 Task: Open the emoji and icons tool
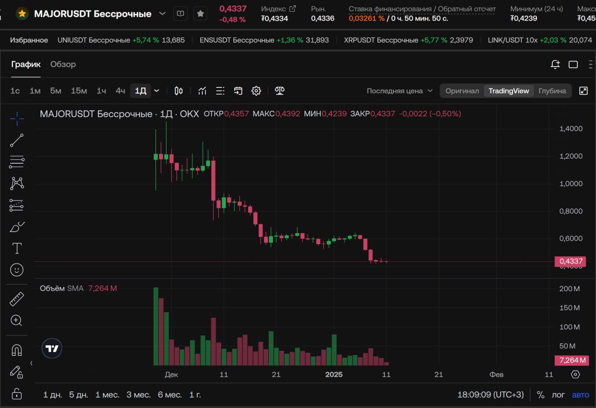pos(17,270)
